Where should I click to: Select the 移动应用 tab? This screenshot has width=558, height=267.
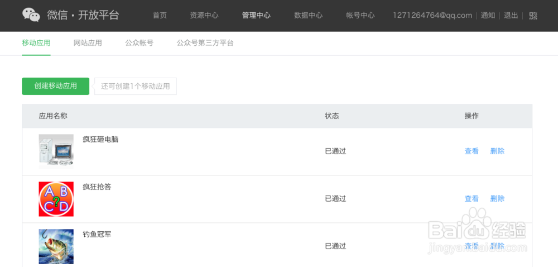pyautogui.click(x=36, y=43)
